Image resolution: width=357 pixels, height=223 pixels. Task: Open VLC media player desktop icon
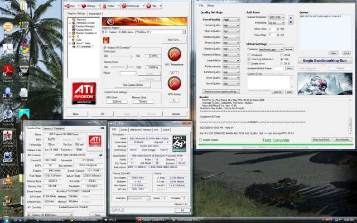click(x=8, y=180)
